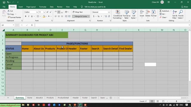
Task: Open the Conditional Formatting menu
Action: coord(118,15)
